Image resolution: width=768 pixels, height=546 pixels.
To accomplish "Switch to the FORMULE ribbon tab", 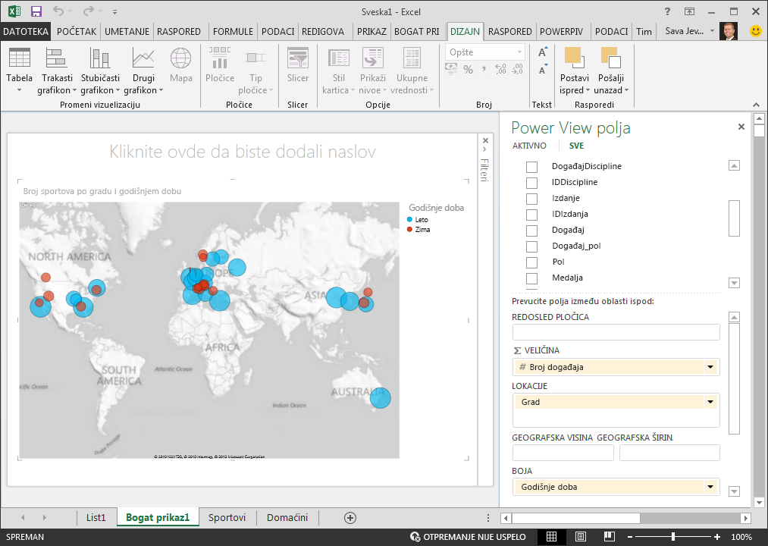I will click(x=234, y=31).
